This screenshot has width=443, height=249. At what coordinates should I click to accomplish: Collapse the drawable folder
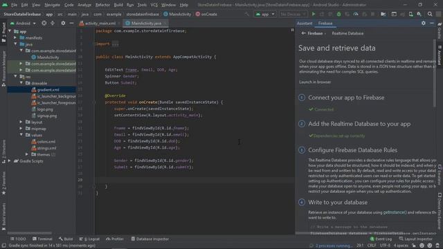(x=21, y=83)
